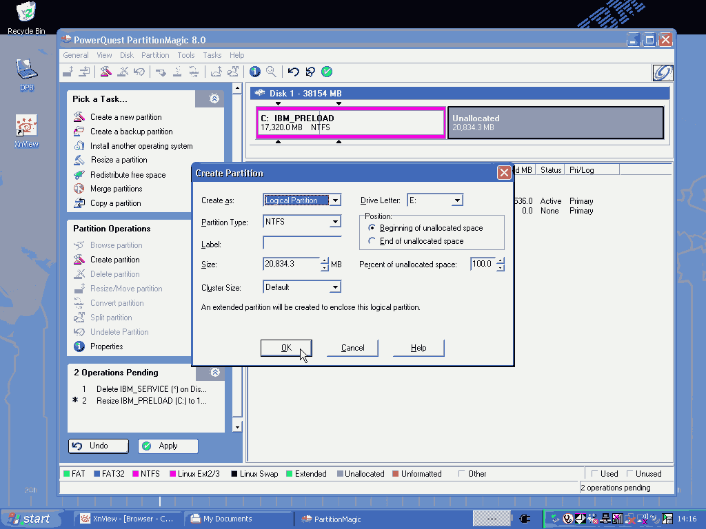Viewport: 706px width, 529px height.
Task: Open the Partition menu
Action: coord(155,55)
